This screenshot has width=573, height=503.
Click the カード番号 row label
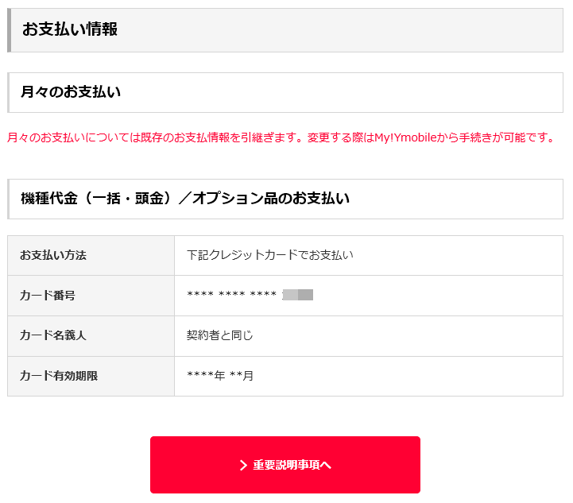48,296
